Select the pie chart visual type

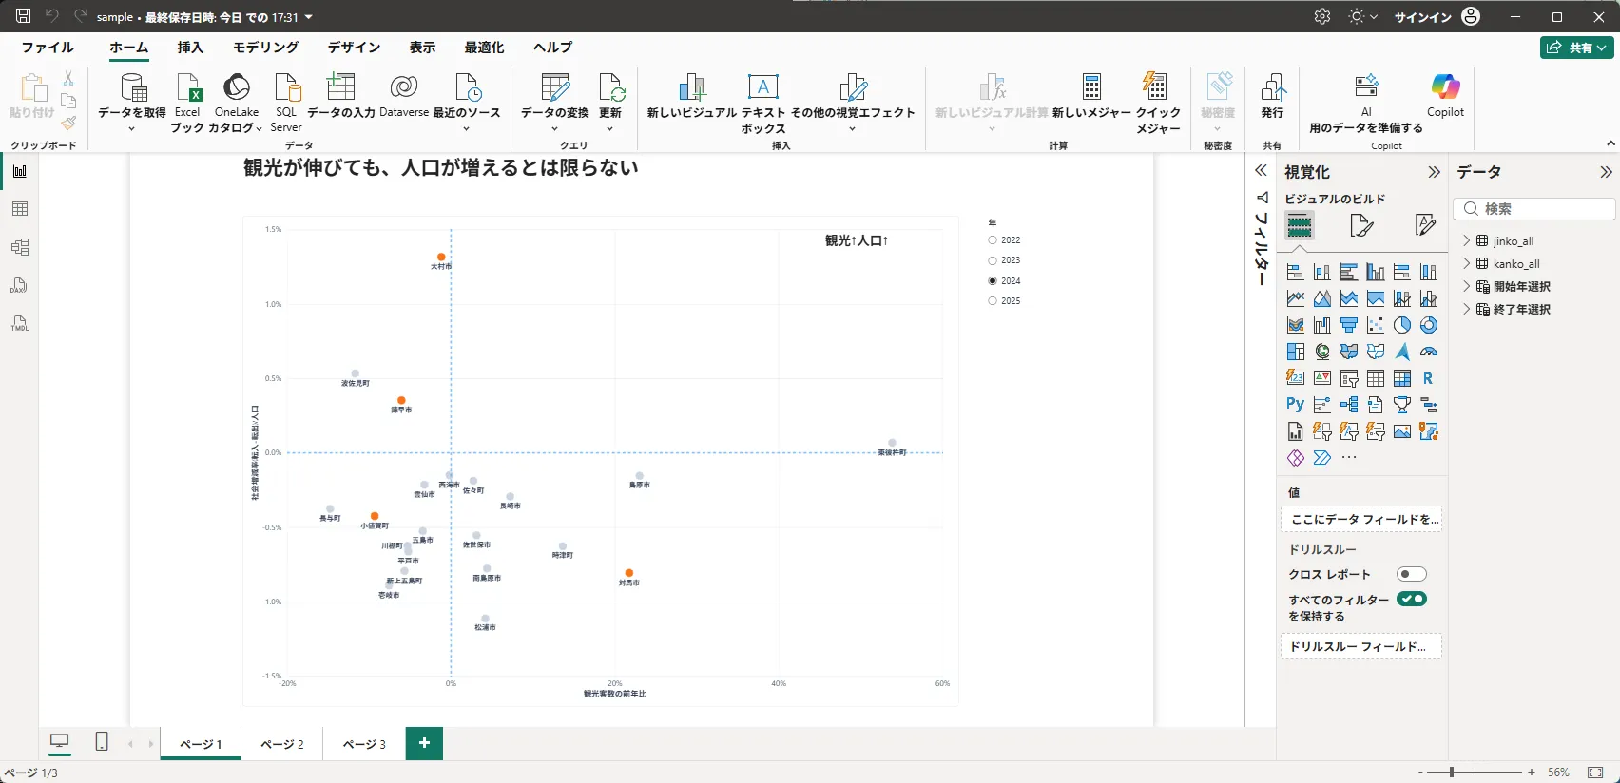[1402, 325]
